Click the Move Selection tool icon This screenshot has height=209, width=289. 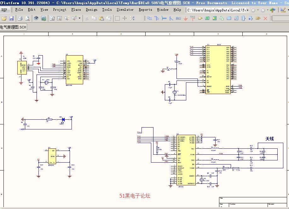[124, 18]
